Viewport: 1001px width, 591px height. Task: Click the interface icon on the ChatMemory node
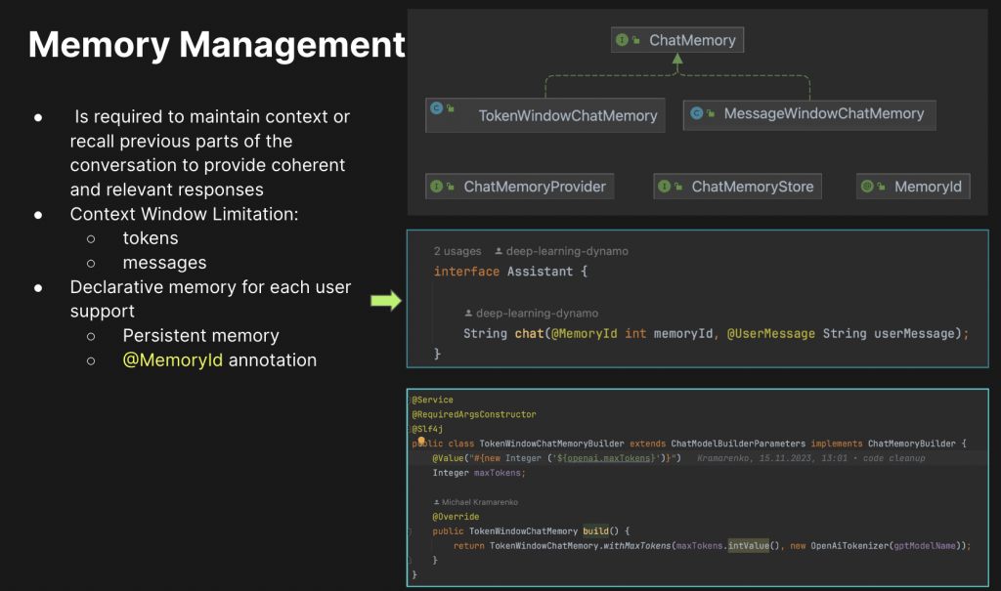622,38
